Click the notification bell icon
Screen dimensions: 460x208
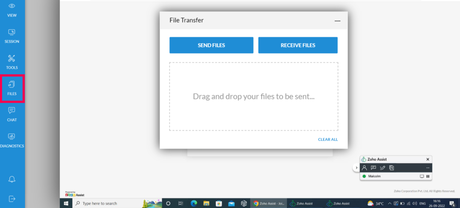[x=12, y=179]
